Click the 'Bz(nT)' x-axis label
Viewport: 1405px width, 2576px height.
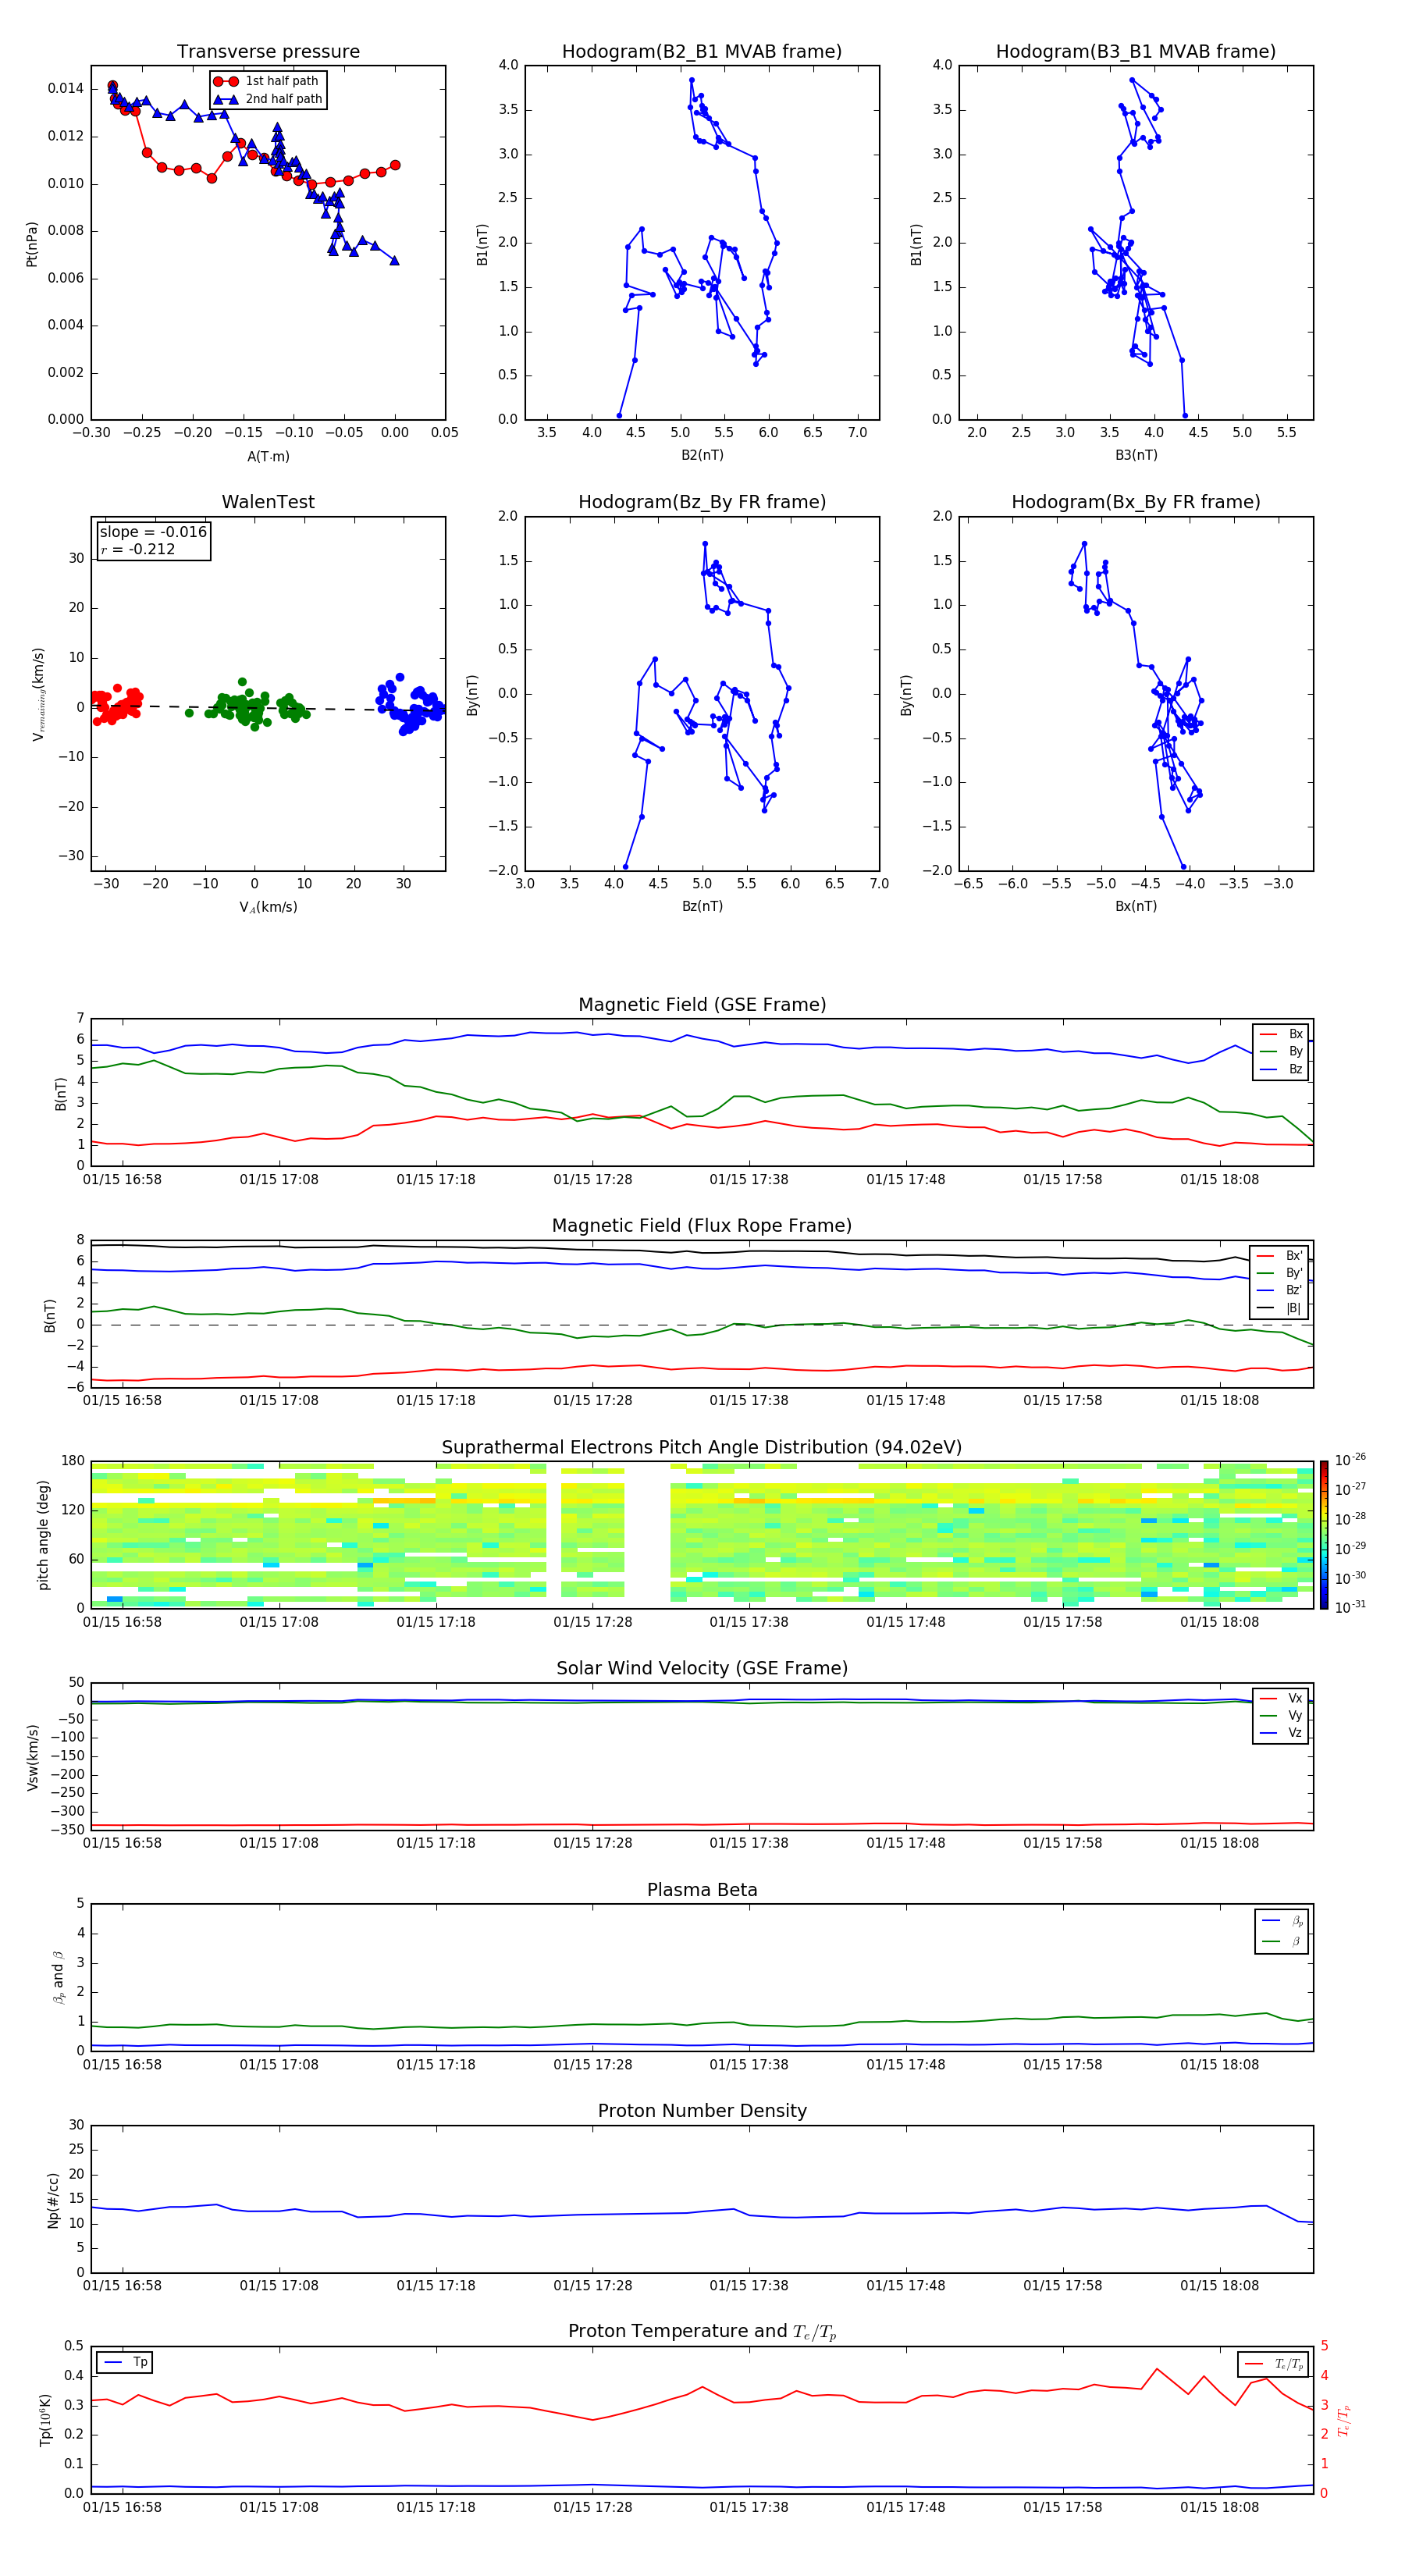[x=702, y=906]
